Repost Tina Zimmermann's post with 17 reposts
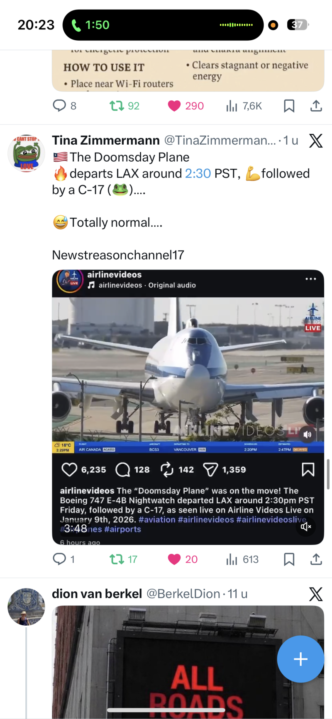 tap(117, 559)
